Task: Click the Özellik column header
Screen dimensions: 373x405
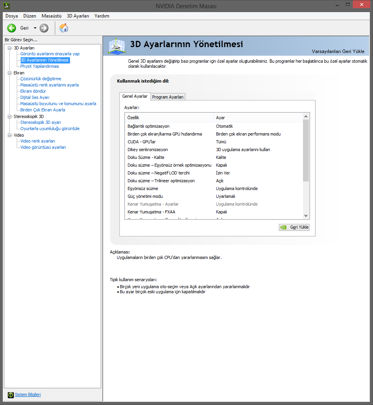Action: [x=169, y=118]
